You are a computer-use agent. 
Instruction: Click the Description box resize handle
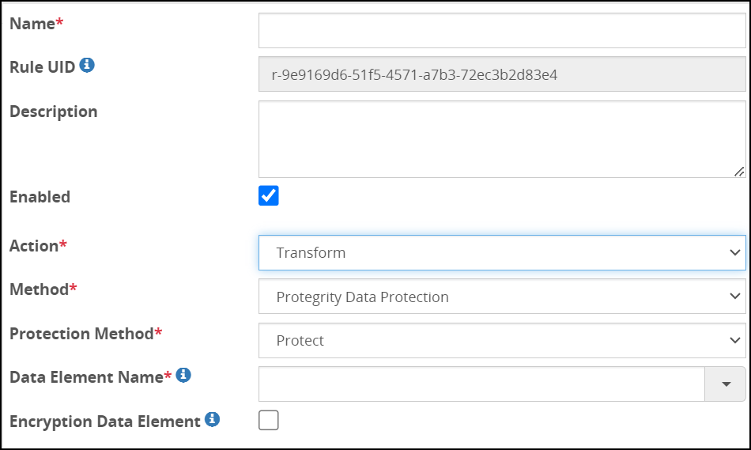coord(739,171)
